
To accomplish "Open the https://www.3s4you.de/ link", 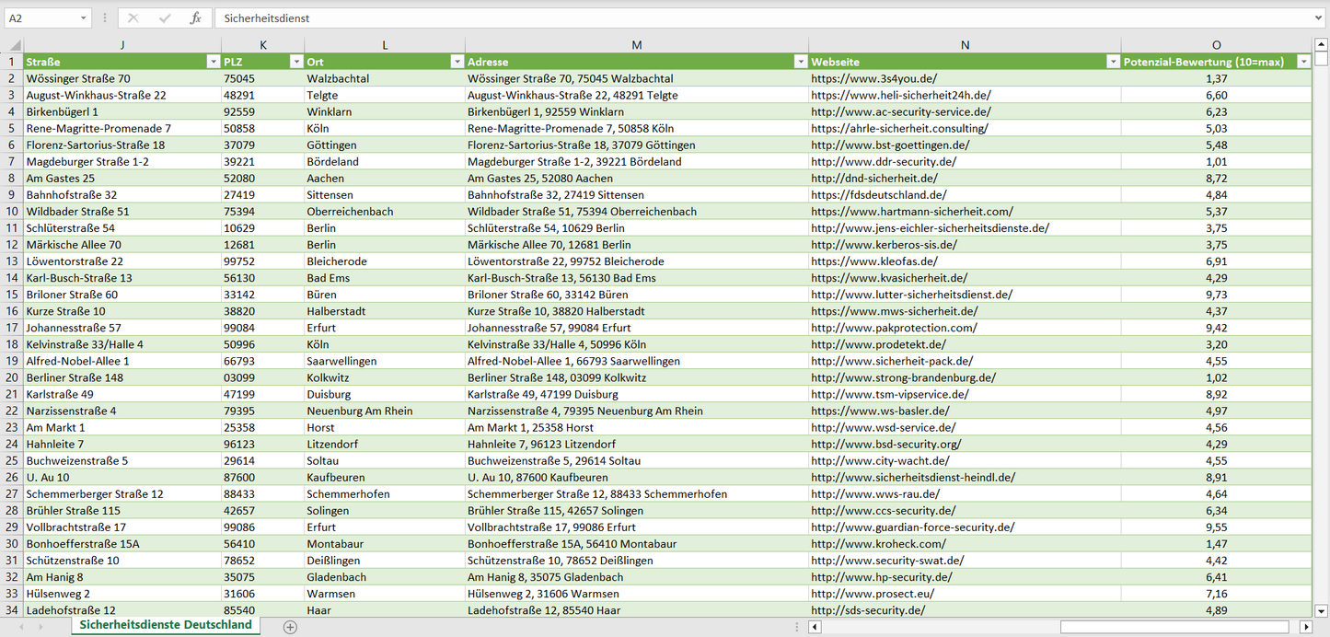I will (873, 79).
